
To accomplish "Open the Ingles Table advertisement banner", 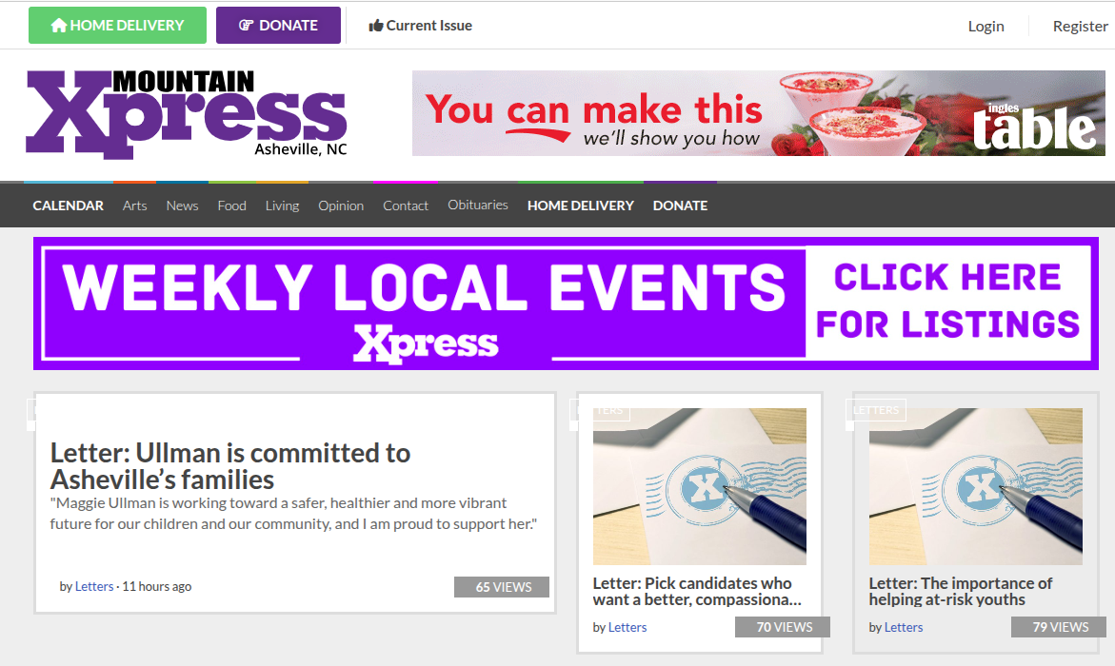I will pyautogui.click(x=759, y=113).
